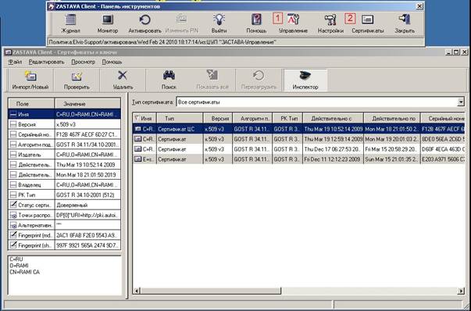Image resolution: width=471 pixels, height=311 pixels.
Task: Sort by Действительно с column header
Action: tap(333, 119)
